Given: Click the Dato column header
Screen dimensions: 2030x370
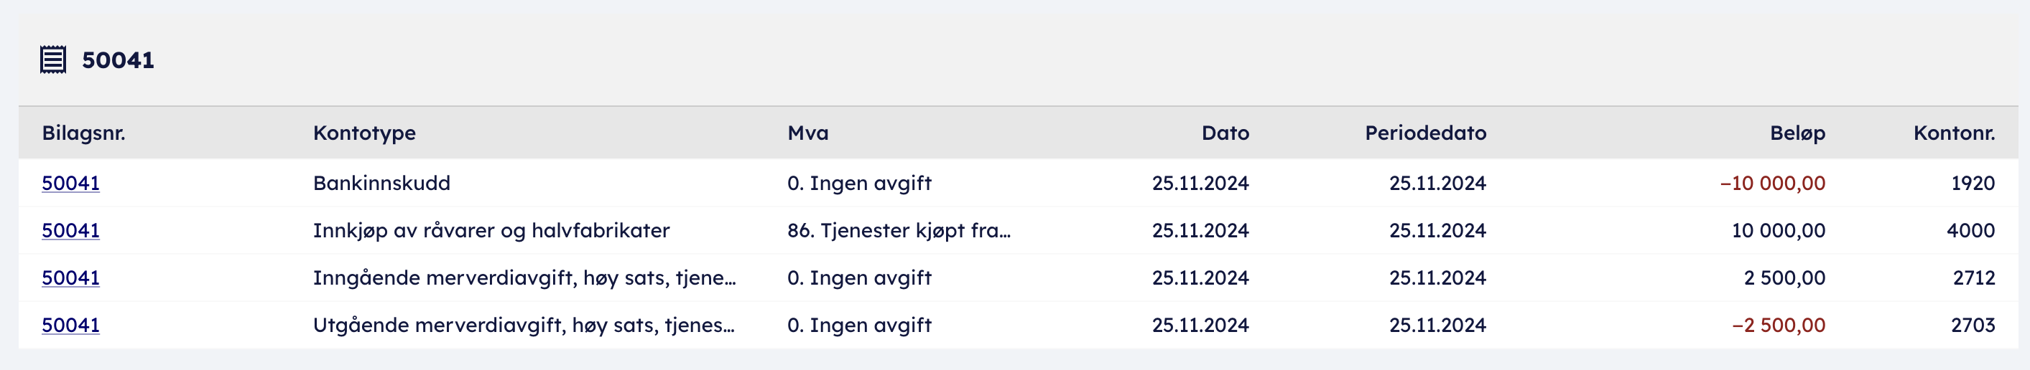Looking at the screenshot, I should pos(1225,133).
